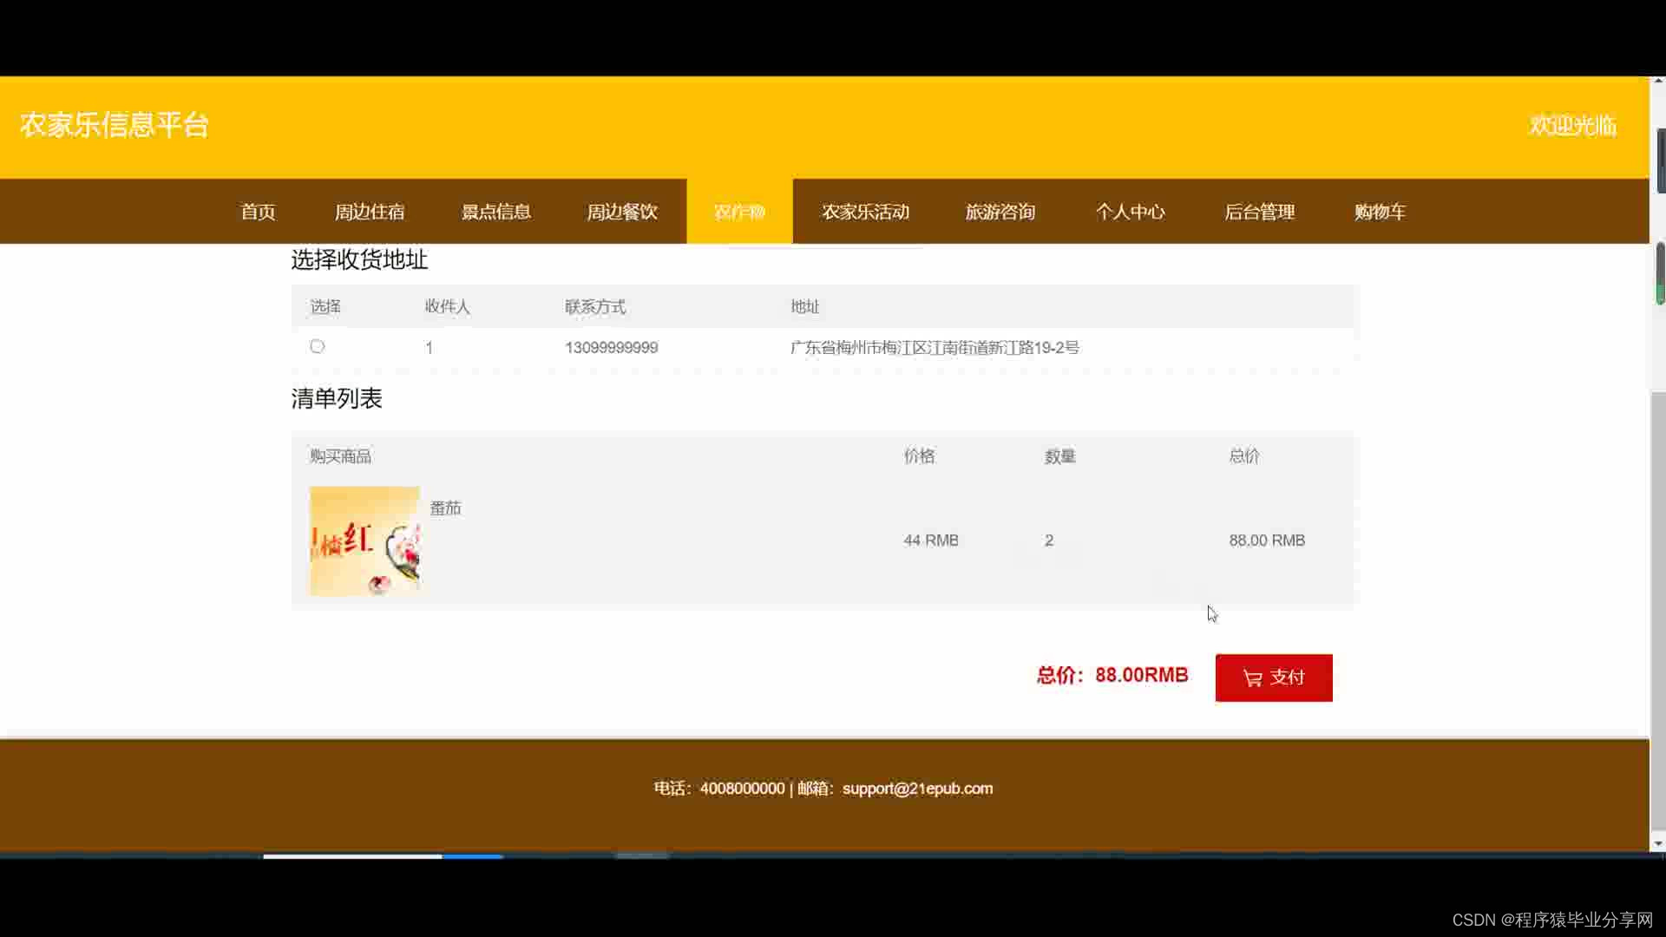Go to 个人中心 personal center
This screenshot has width=1666, height=937.
click(x=1130, y=212)
